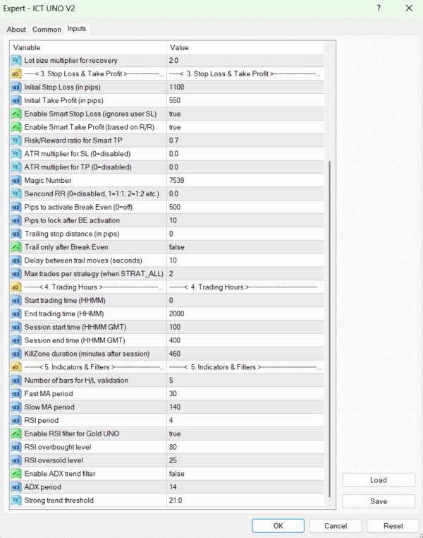Edit the ADX period value 14
This screenshot has height=538, width=423.
[245, 487]
